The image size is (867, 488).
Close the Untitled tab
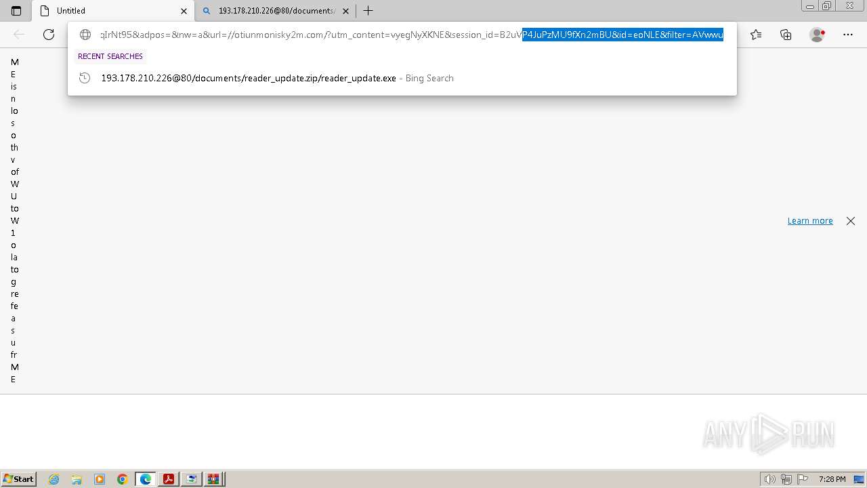click(184, 11)
